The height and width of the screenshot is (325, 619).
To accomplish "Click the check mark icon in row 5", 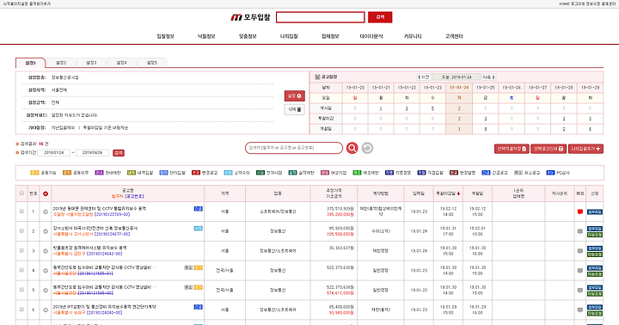I will click(46, 291).
